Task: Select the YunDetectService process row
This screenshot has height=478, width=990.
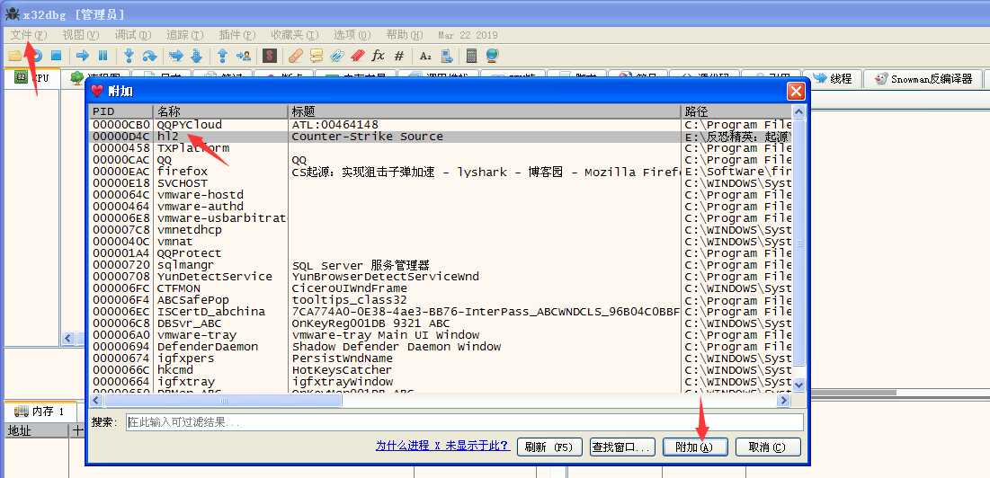Action: tap(440, 277)
